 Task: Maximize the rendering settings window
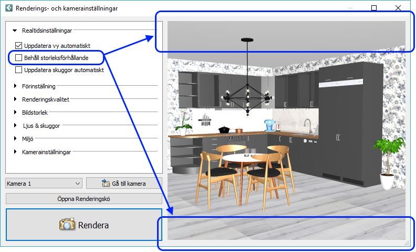(x=374, y=8)
